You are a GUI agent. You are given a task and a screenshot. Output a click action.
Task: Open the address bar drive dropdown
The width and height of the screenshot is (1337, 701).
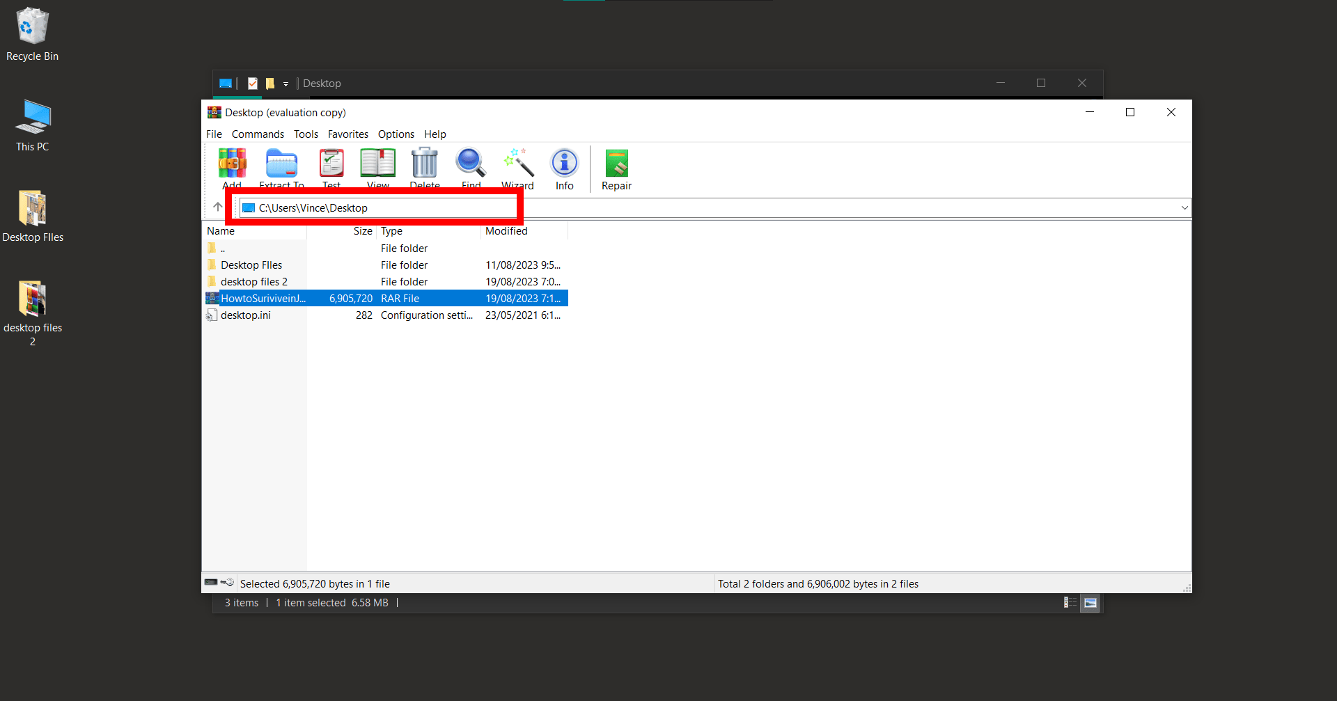(x=1184, y=207)
